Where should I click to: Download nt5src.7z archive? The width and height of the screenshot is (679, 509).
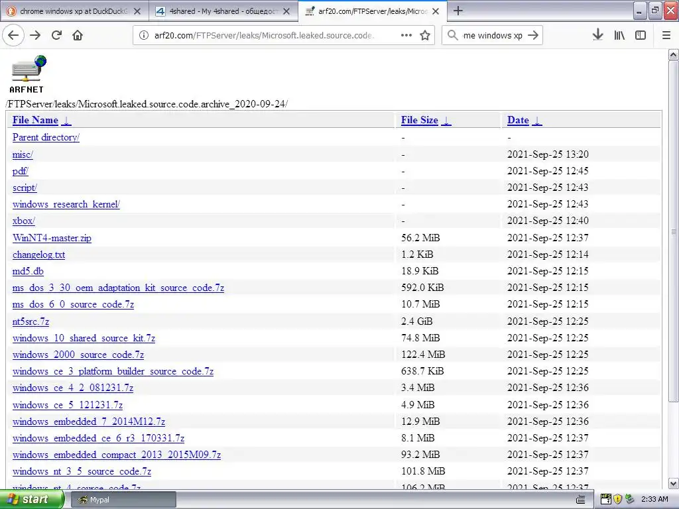[31, 321]
